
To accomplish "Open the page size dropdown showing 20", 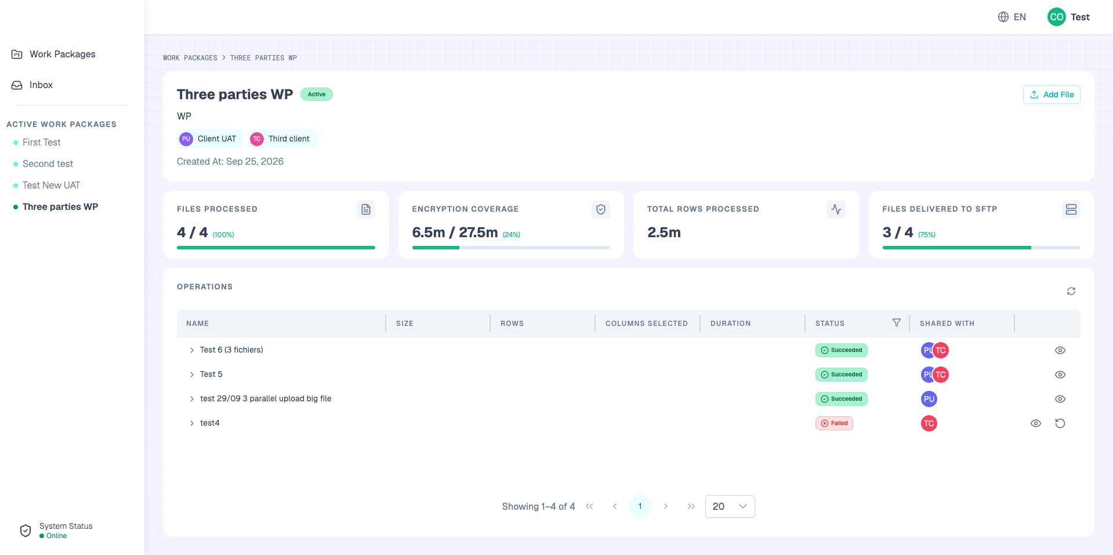I will (730, 506).
